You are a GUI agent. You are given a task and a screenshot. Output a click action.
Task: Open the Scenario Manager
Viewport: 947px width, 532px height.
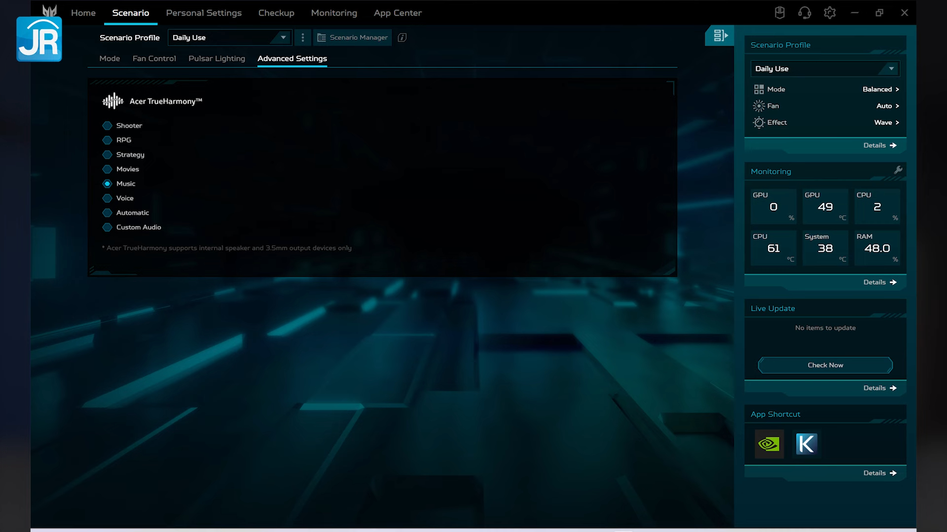(352, 37)
